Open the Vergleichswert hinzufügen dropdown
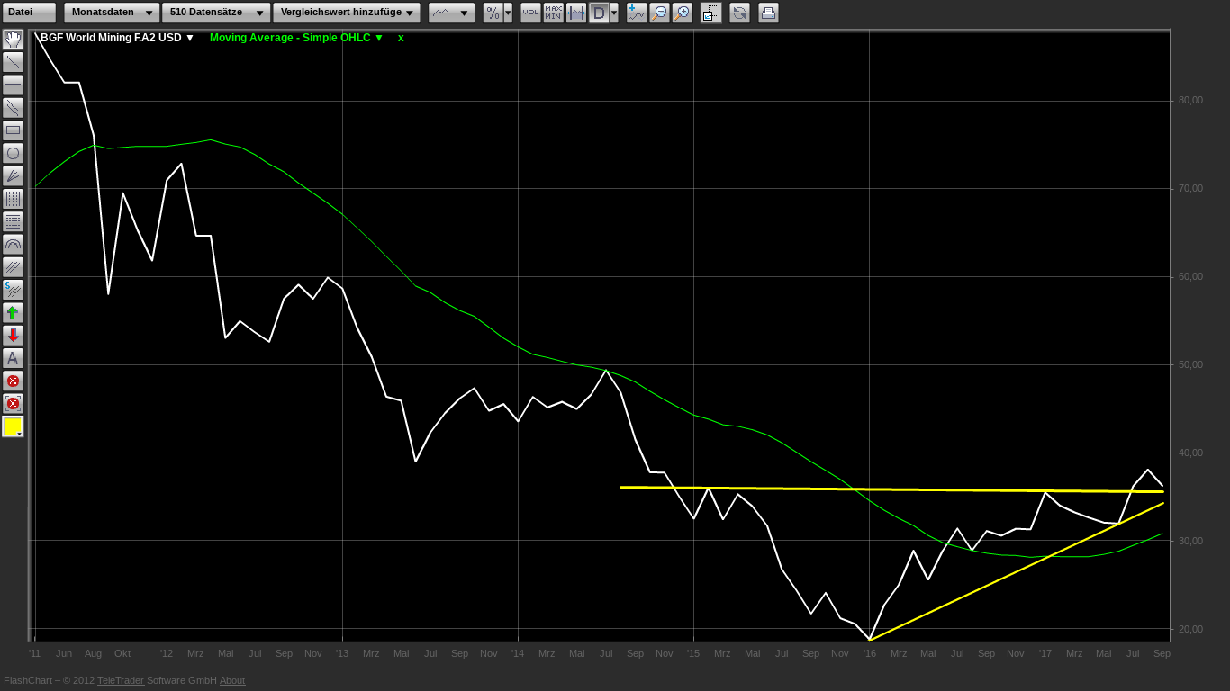 347,13
